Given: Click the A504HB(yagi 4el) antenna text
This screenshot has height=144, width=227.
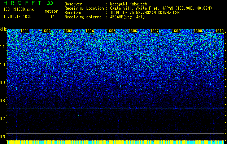Looking at the screenshot, I should tap(127, 17).
